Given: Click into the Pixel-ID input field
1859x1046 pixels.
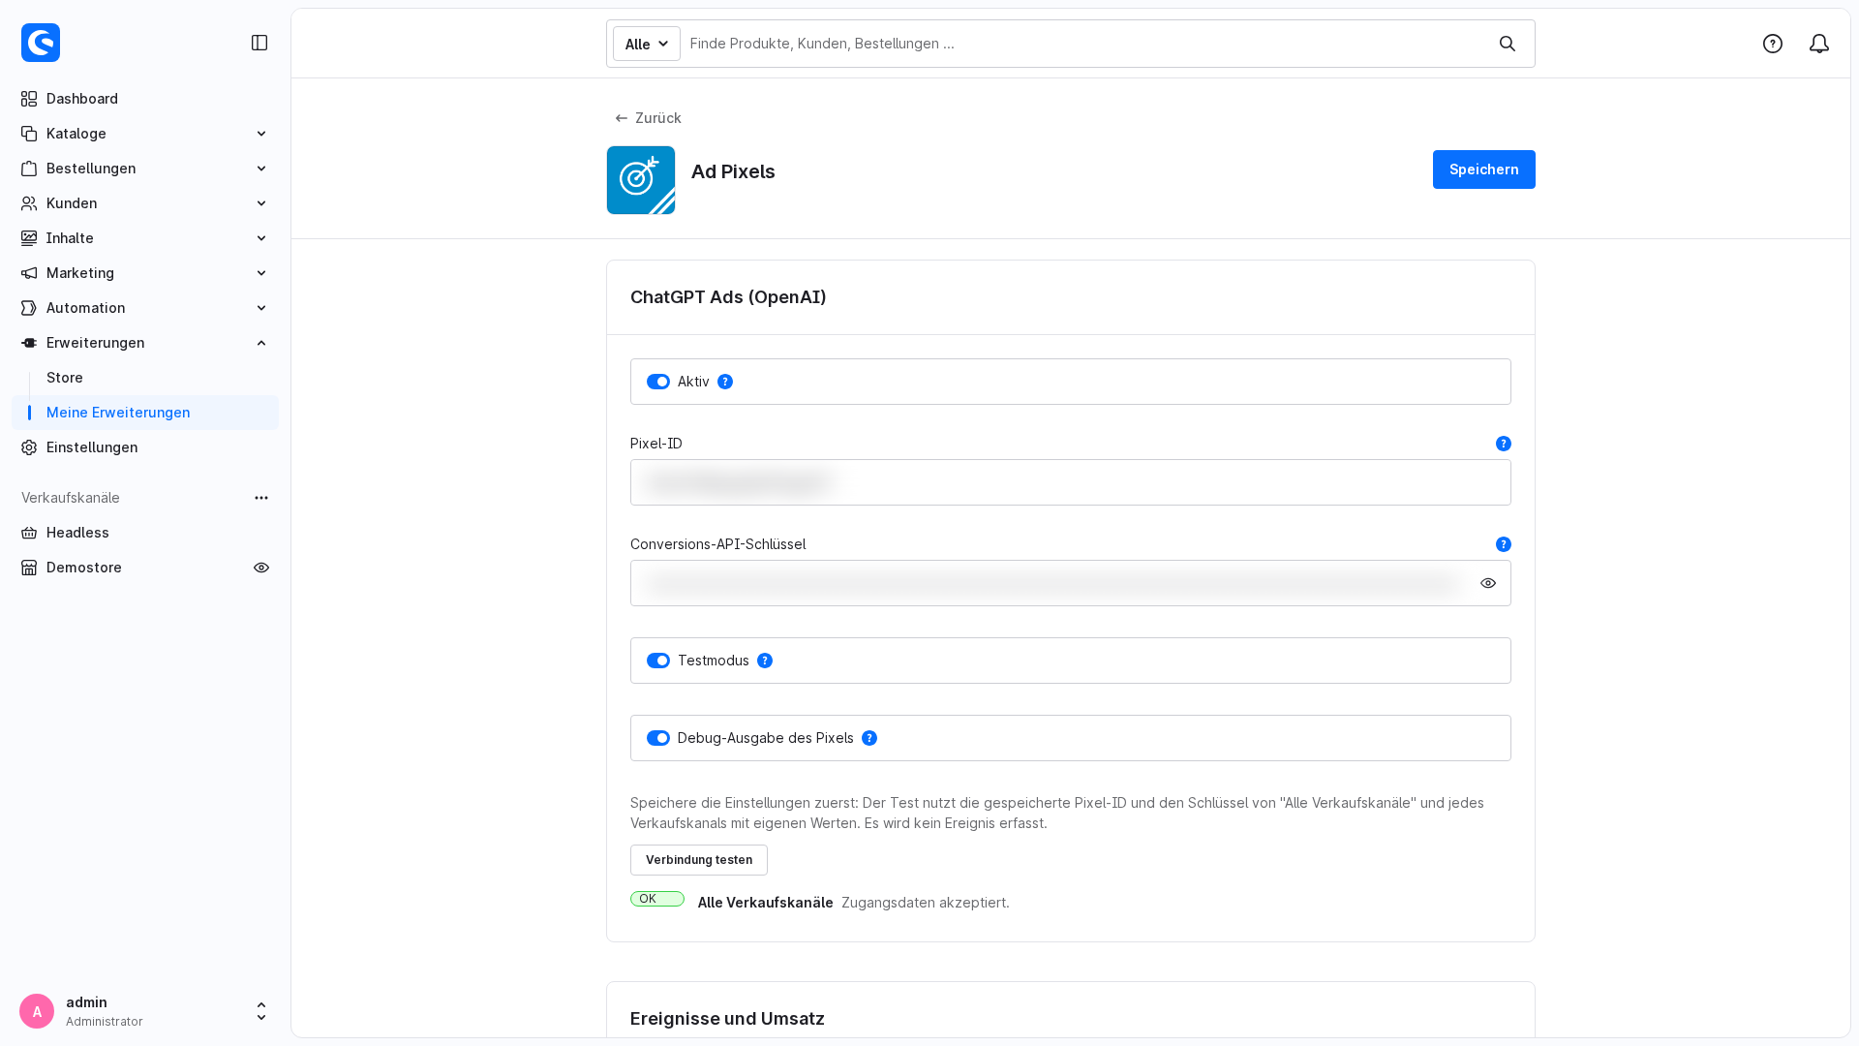Looking at the screenshot, I should pyautogui.click(x=1071, y=482).
